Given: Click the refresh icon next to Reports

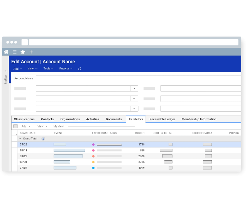Looking at the screenshot, I should [x=80, y=69].
